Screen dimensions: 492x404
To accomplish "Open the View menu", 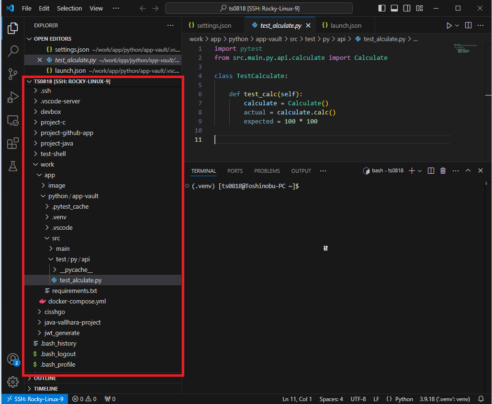I will pyautogui.click(x=96, y=8).
